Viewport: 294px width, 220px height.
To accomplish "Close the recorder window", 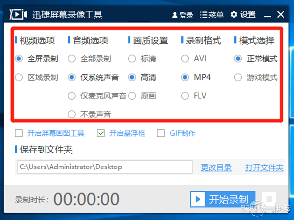I will coord(281,14).
